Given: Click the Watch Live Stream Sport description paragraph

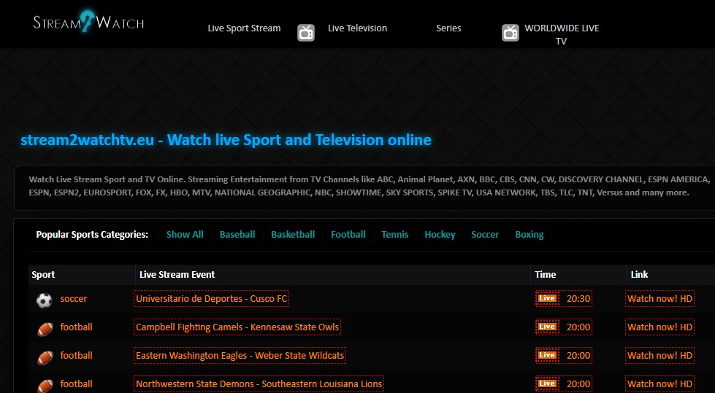Looking at the screenshot, I should (370, 186).
